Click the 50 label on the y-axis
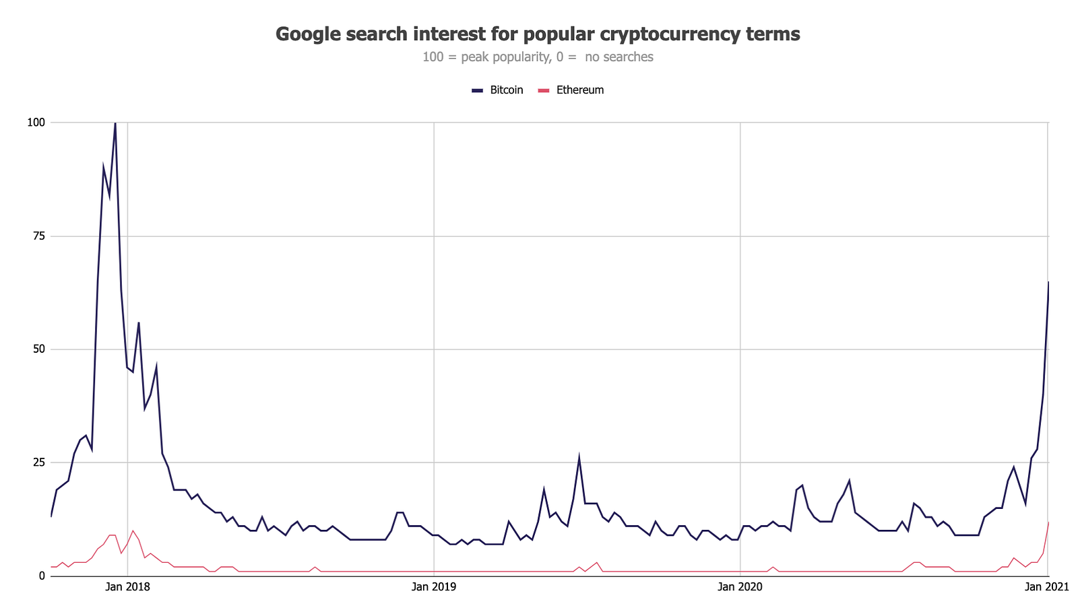Image resolution: width=1078 pixels, height=616 pixels. (x=38, y=349)
